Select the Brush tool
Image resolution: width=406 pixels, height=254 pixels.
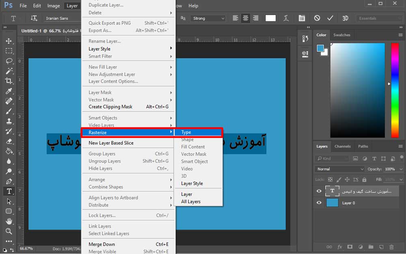9,111
